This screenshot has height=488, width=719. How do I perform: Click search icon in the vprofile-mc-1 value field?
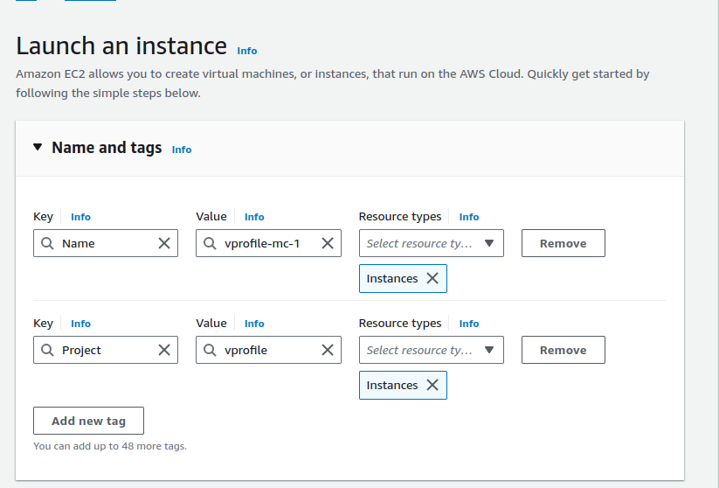click(x=210, y=243)
